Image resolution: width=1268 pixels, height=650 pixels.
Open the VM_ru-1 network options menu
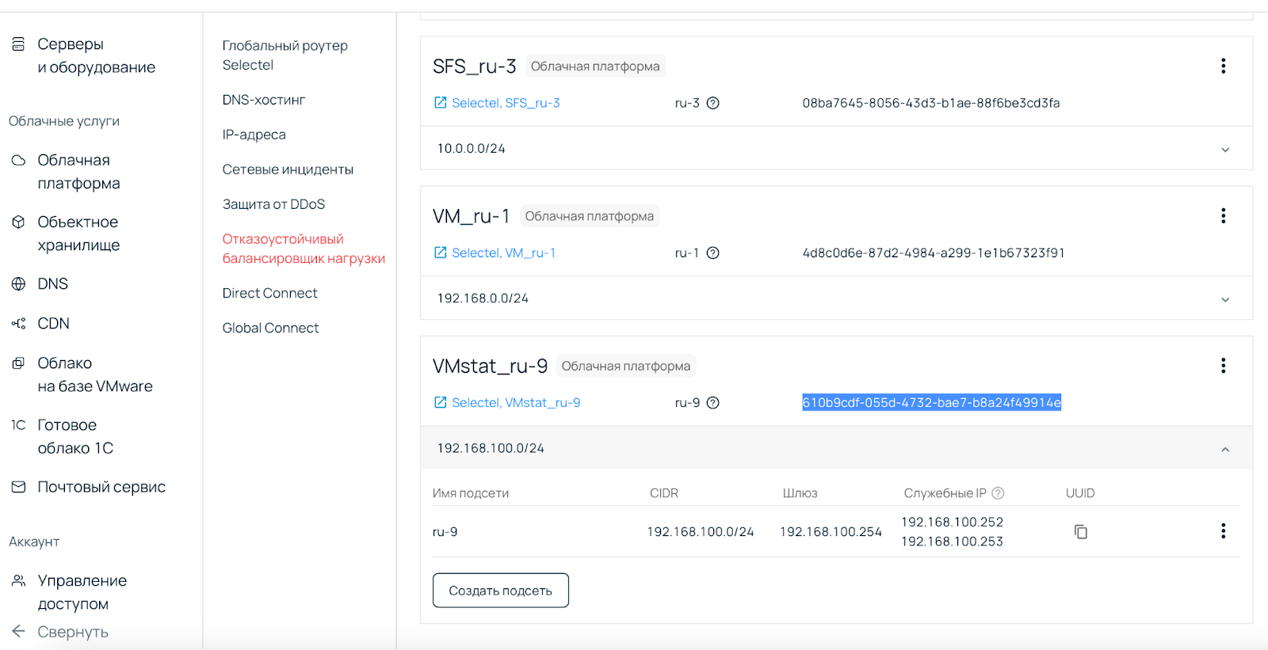click(1224, 215)
